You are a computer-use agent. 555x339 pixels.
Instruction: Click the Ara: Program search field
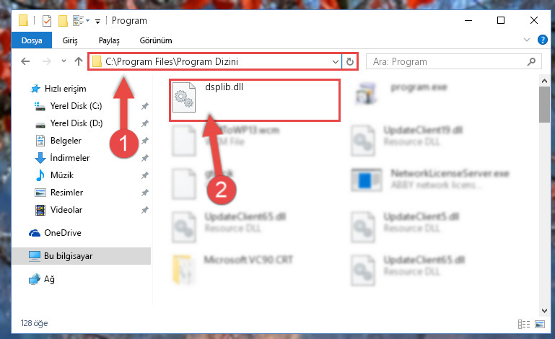coord(448,62)
